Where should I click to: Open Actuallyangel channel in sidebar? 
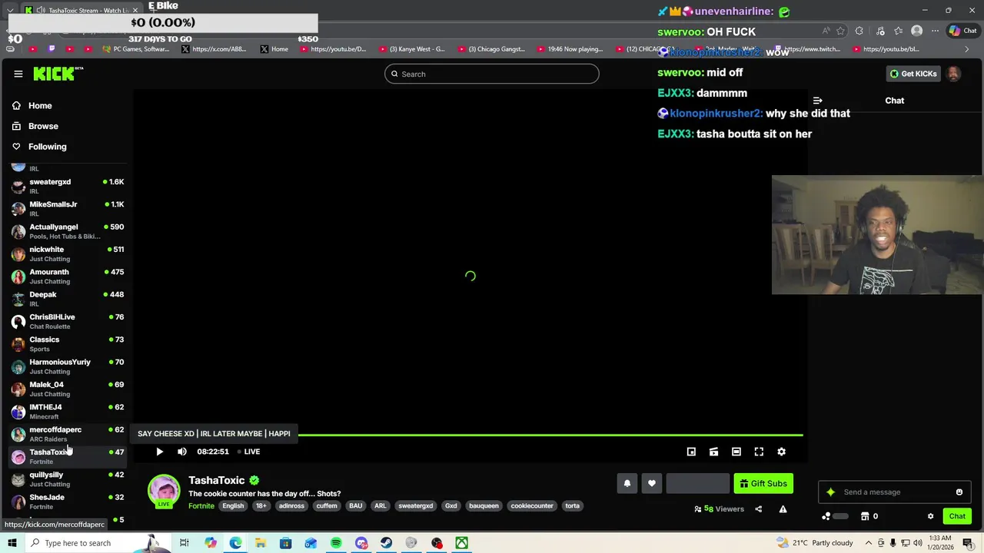pyautogui.click(x=68, y=231)
